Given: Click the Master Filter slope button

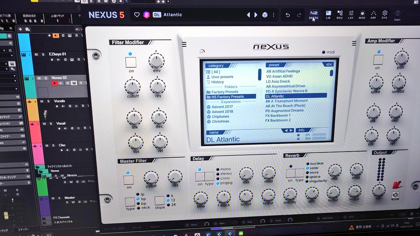Looking at the screenshot, I should pyautogui.click(x=160, y=201).
